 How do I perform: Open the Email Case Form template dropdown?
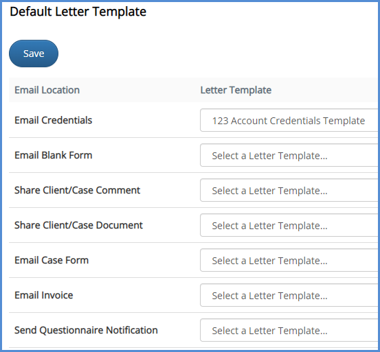point(289,260)
